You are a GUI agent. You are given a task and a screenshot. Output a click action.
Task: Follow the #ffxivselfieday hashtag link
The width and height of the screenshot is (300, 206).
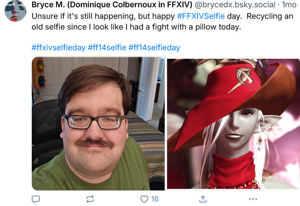pyautogui.click(x=59, y=48)
